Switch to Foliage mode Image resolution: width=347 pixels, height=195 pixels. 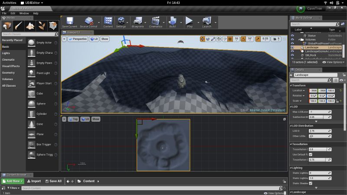point(41,26)
